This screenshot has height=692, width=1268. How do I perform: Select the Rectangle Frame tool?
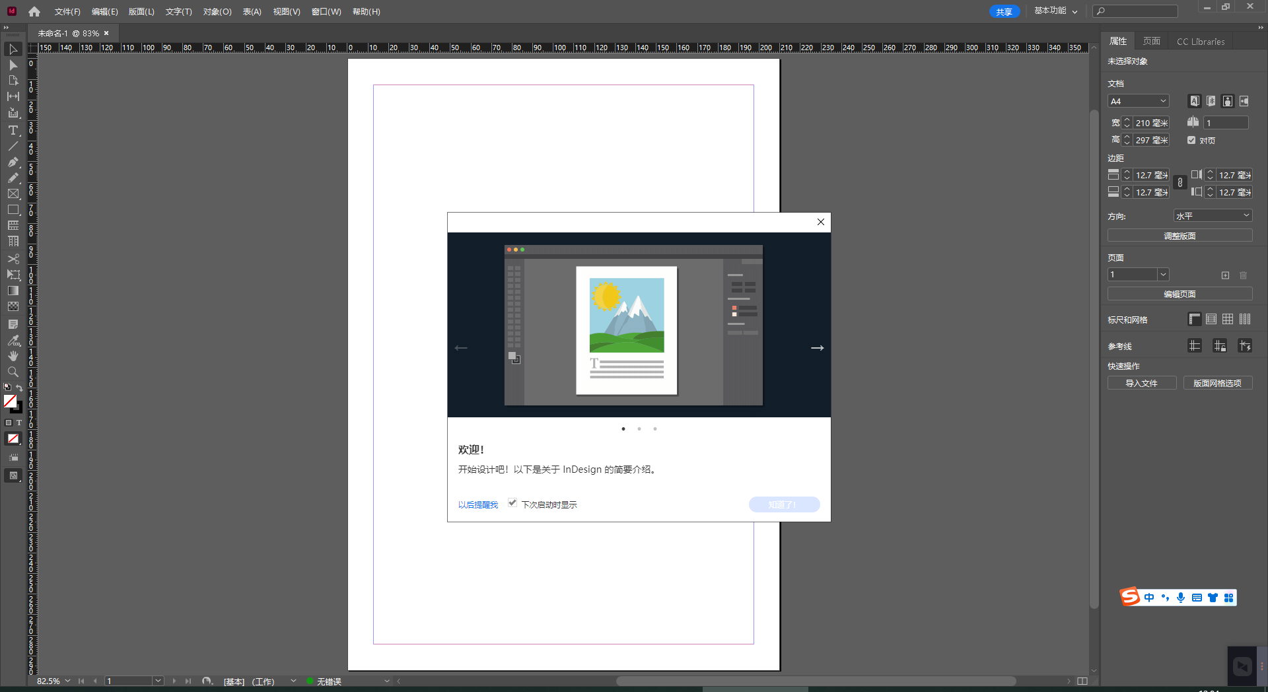(13, 193)
